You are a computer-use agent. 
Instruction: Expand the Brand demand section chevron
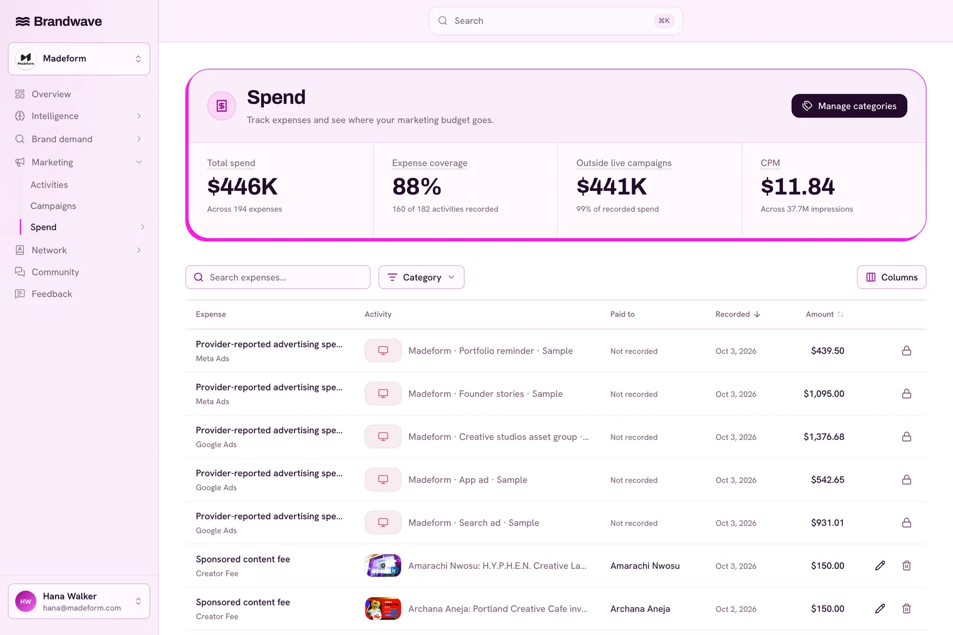139,139
